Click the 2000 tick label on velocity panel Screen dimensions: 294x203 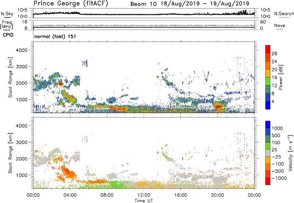(21, 159)
